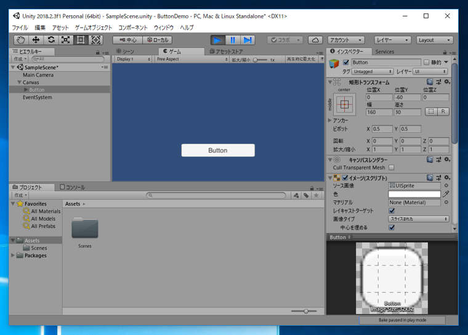Open the File menu
The width and height of the screenshot is (468, 335).
click(20, 28)
